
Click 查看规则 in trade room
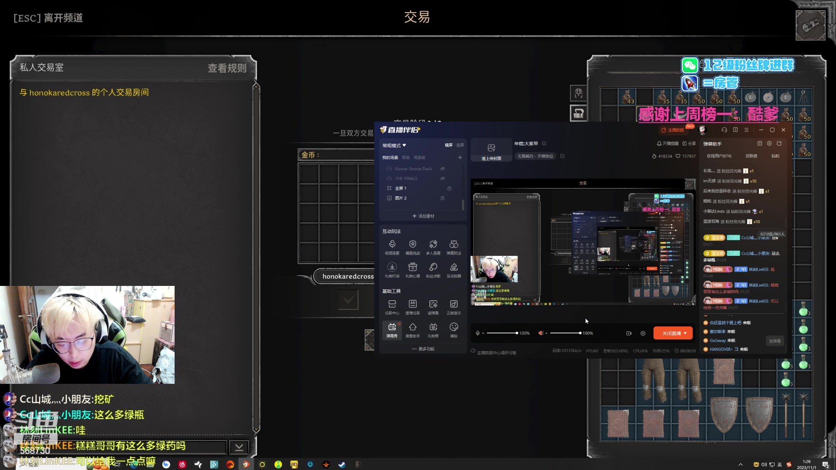coord(227,68)
